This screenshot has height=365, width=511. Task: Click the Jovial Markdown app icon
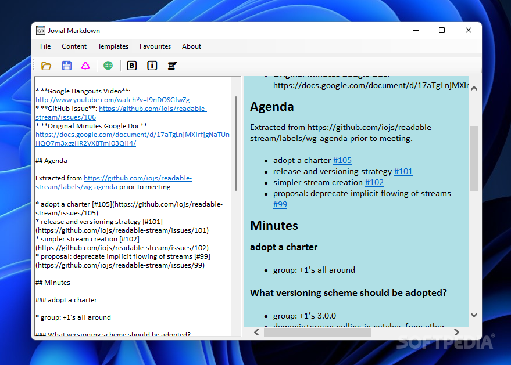[x=41, y=31]
